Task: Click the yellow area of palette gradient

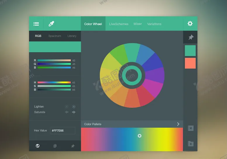Action: click(x=165, y=139)
